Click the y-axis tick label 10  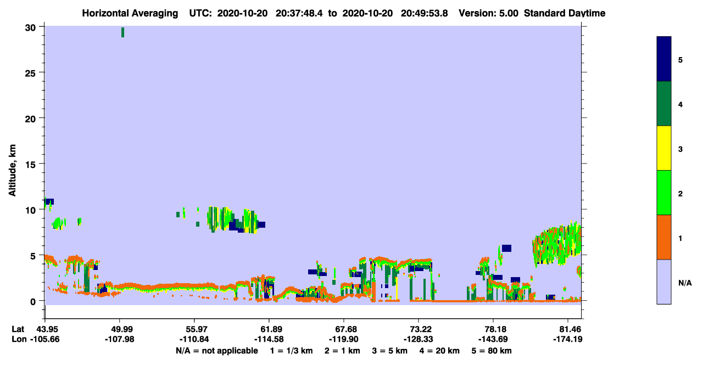pos(31,210)
